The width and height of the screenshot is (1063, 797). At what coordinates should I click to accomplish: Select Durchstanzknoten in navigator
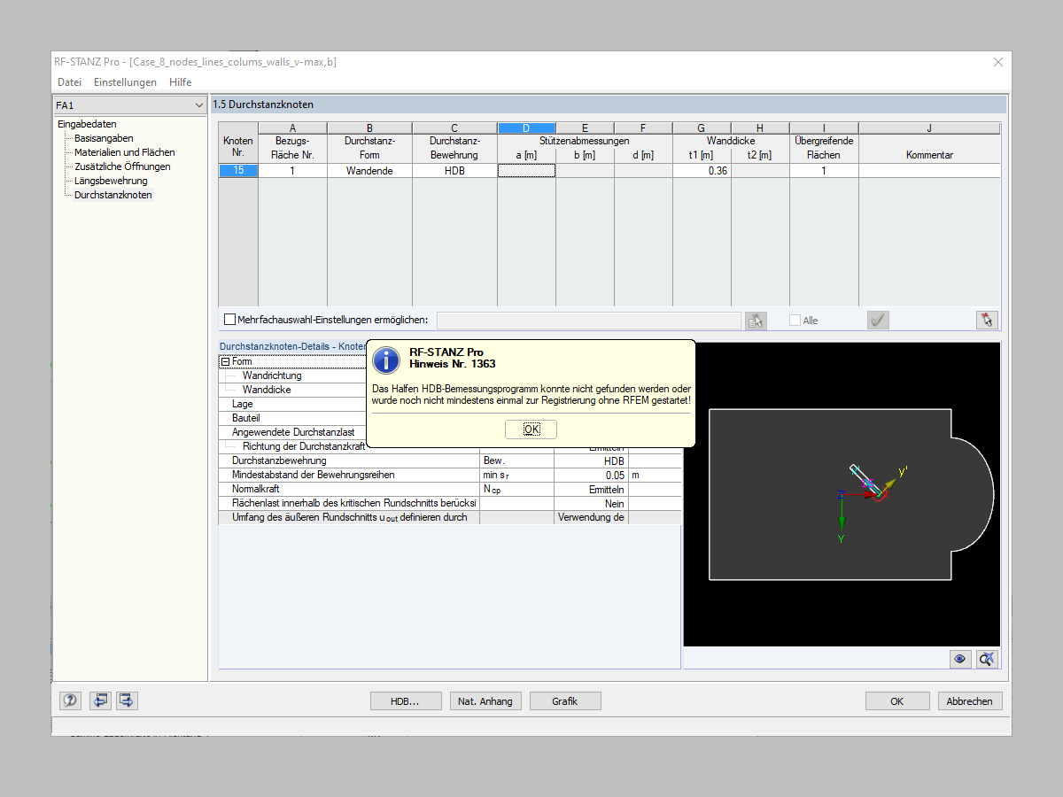(113, 195)
